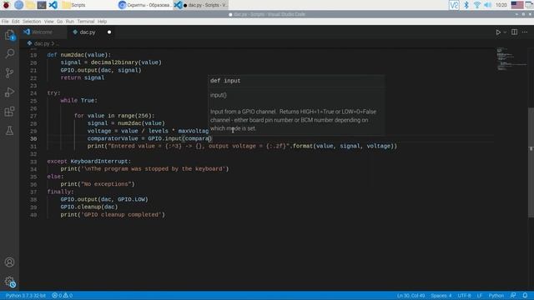Open the Run and Debug view
The width and height of the screenshot is (534, 300).
(9, 92)
